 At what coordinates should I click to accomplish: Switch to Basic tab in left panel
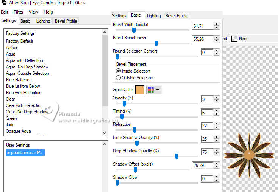pos(25,21)
